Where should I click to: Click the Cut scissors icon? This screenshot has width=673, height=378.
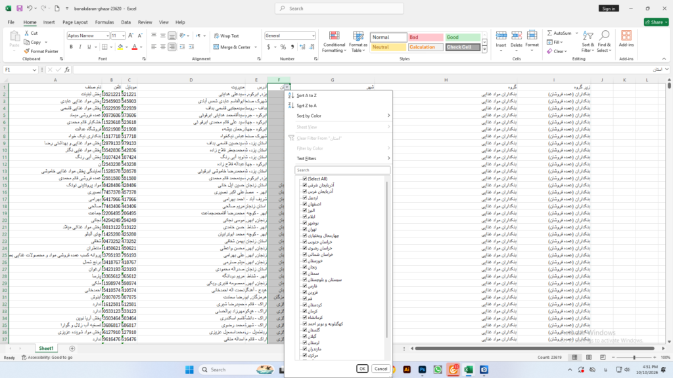pyautogui.click(x=26, y=33)
